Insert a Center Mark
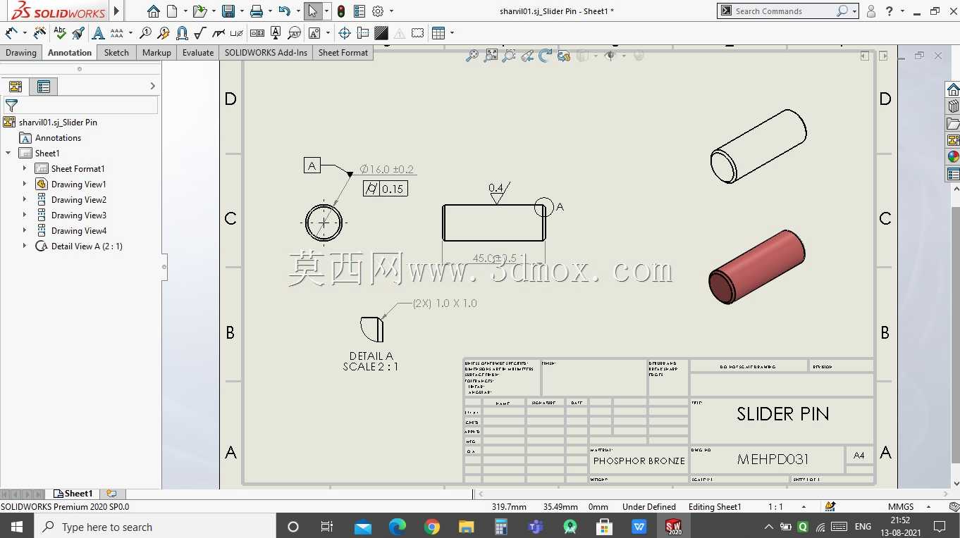 click(x=345, y=33)
